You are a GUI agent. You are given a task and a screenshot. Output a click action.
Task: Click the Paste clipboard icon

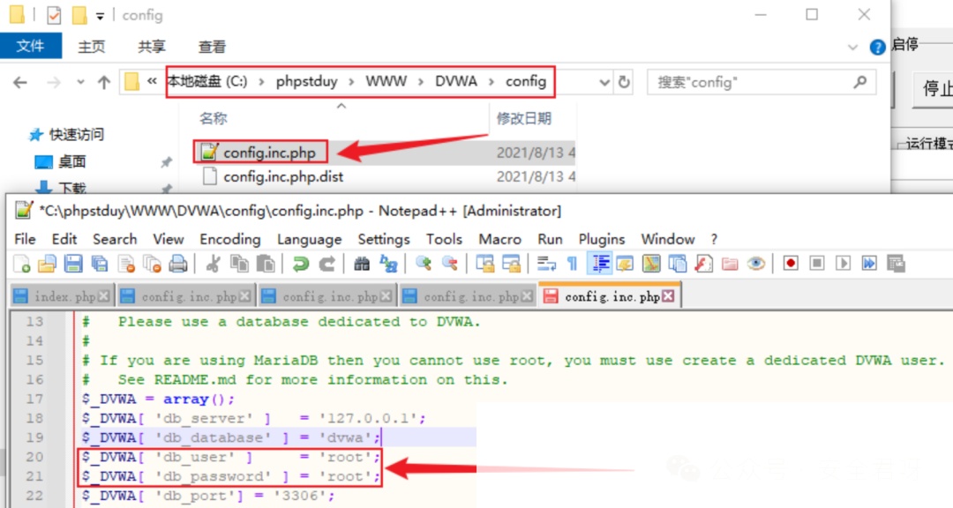266,264
